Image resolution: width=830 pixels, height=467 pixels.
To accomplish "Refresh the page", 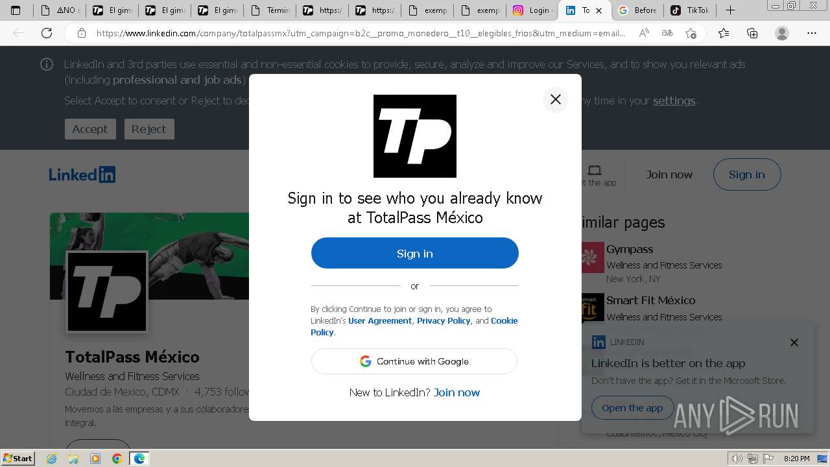I will 47,33.
